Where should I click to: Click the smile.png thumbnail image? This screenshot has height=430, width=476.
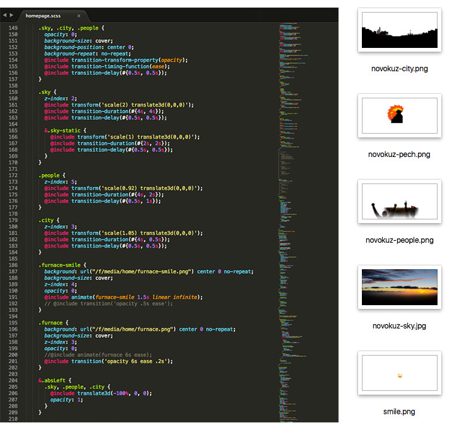399,373
